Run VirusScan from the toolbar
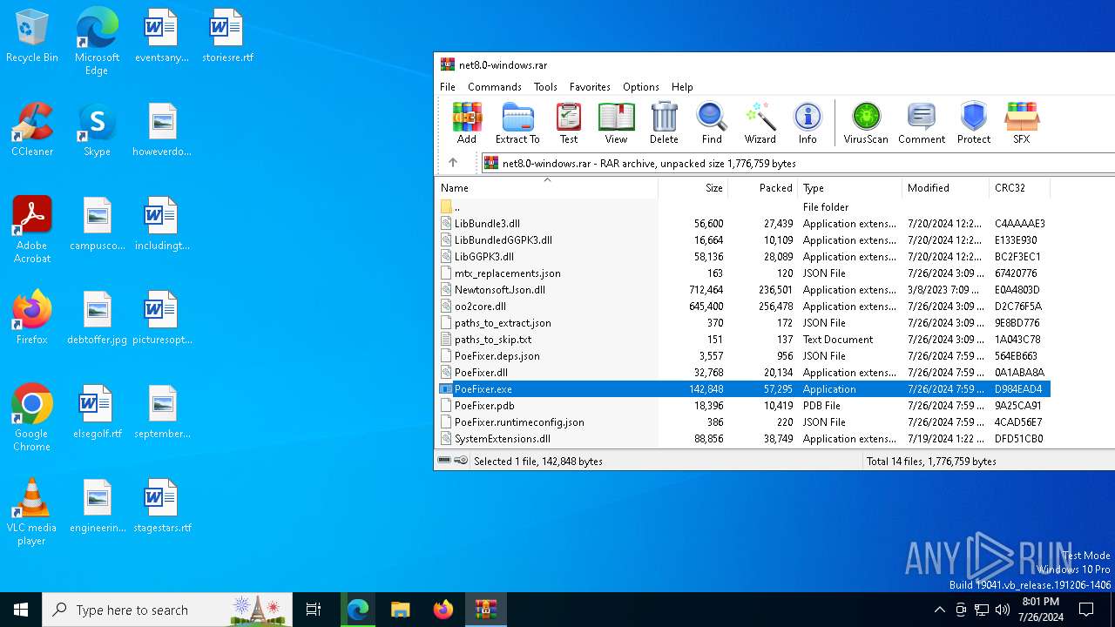1115x627 pixels. coord(866,123)
